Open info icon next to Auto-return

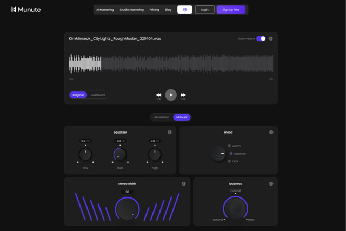(x=271, y=39)
